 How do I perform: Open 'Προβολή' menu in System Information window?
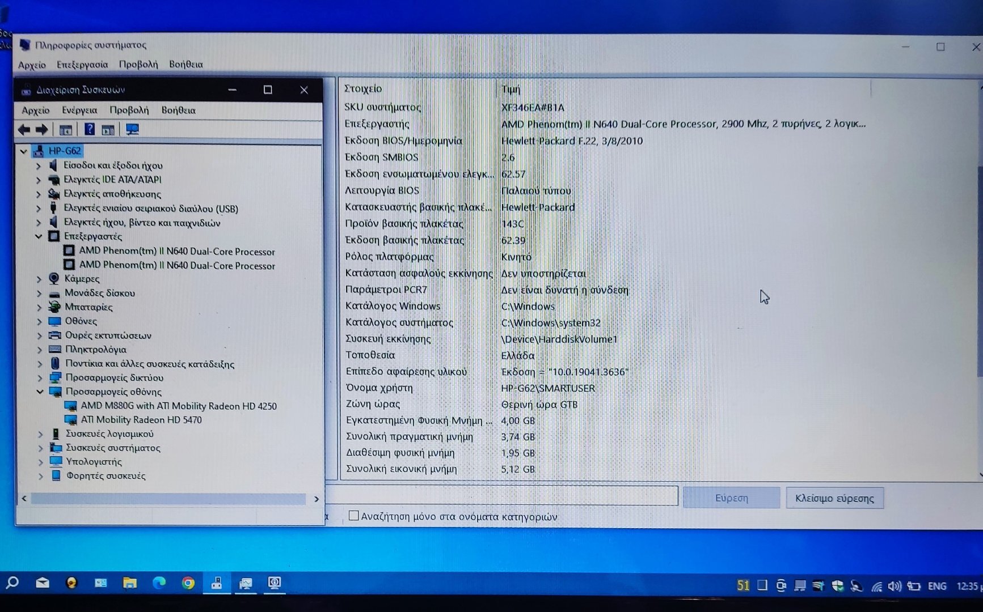[x=138, y=65]
